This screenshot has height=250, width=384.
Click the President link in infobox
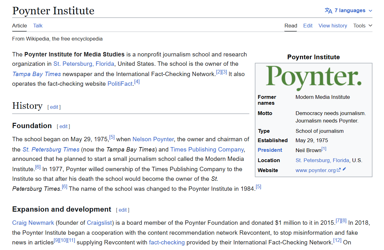tap(270, 150)
